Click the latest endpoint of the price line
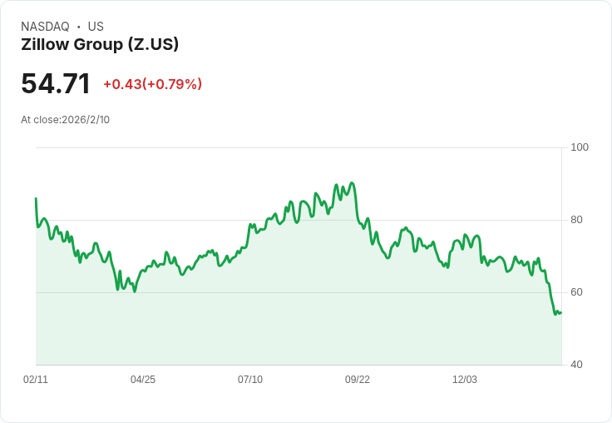Viewport: 612px width, 423px height. click(x=560, y=312)
